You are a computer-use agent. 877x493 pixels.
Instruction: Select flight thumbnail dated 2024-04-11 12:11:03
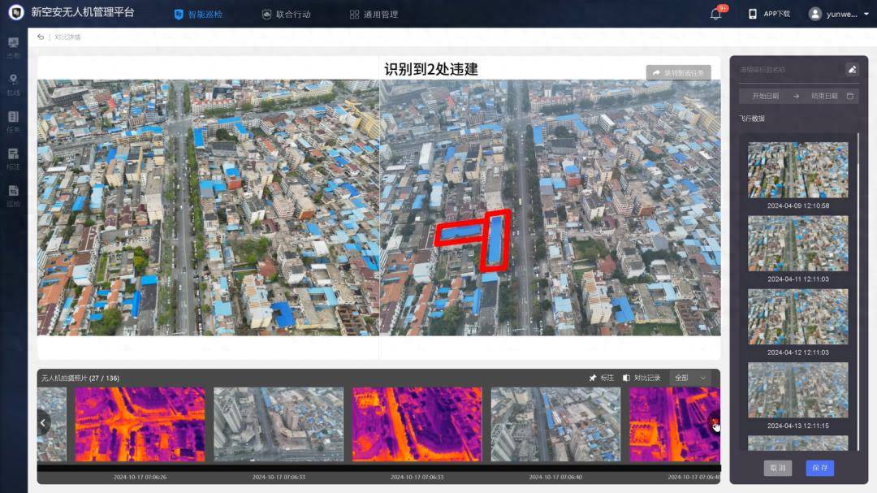coord(797,244)
